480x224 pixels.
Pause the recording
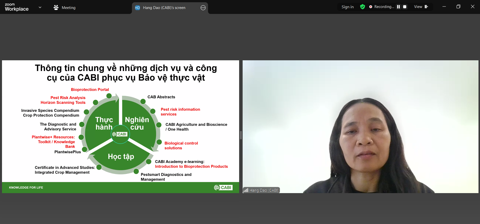398,7
